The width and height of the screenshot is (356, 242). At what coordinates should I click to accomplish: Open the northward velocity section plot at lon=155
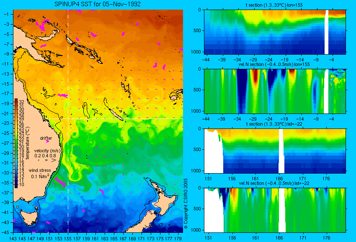pos(275,91)
